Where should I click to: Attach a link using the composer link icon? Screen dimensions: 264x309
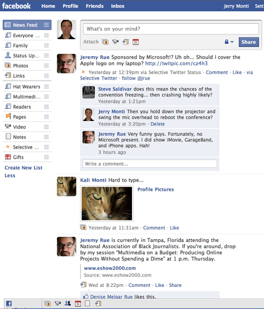[x=125, y=42]
